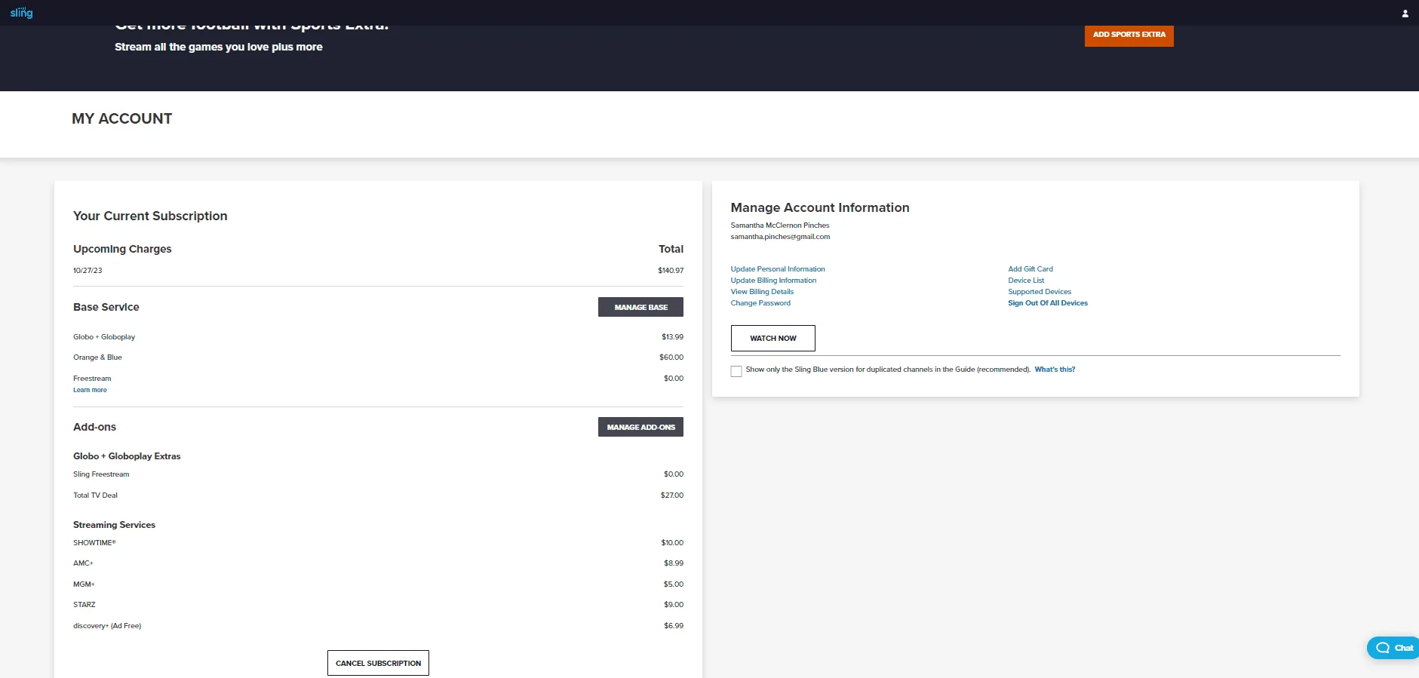Select the Orange & Blue service row
This screenshot has width=1419, height=678.
click(x=378, y=357)
